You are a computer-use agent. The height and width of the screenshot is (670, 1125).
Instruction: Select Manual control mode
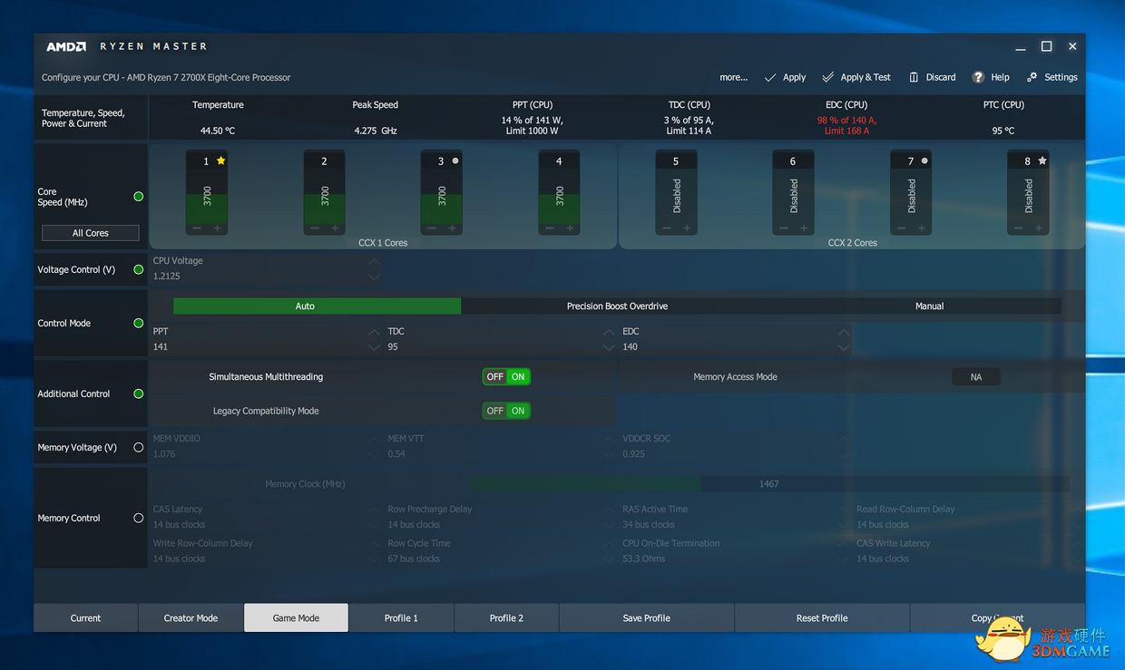[x=929, y=306]
